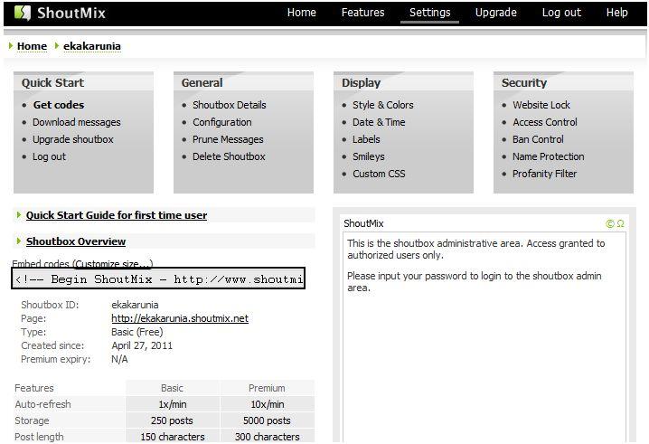
Task: Expand the Shoutbox Overview section arrow
Action: click(19, 241)
